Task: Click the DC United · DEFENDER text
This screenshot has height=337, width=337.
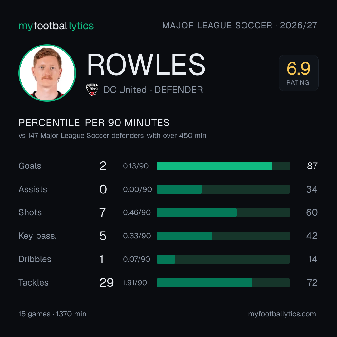Action: [153, 90]
